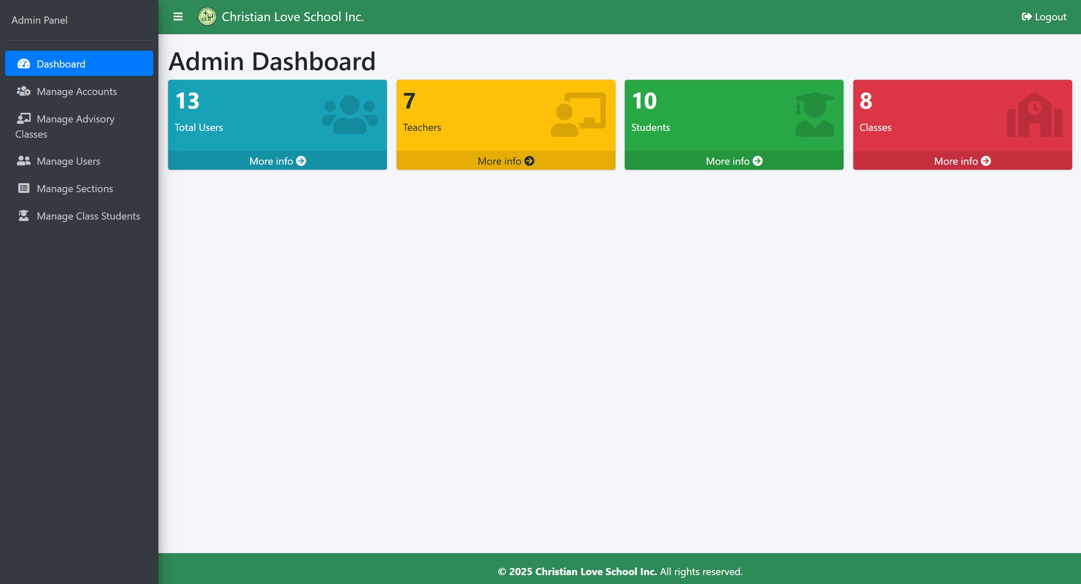The image size is (1081, 584).
Task: Click the Admin Panel header text
Action: click(39, 20)
